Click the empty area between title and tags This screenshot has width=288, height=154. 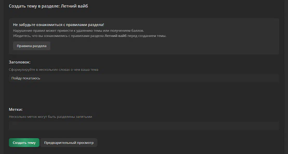(144, 94)
